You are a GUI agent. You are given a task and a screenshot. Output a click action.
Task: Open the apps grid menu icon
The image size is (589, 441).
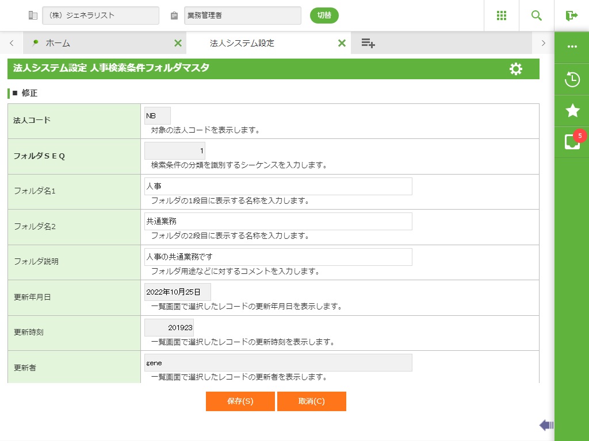502,16
